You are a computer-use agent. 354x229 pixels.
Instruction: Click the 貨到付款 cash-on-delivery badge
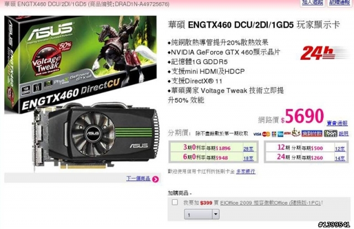point(312,133)
